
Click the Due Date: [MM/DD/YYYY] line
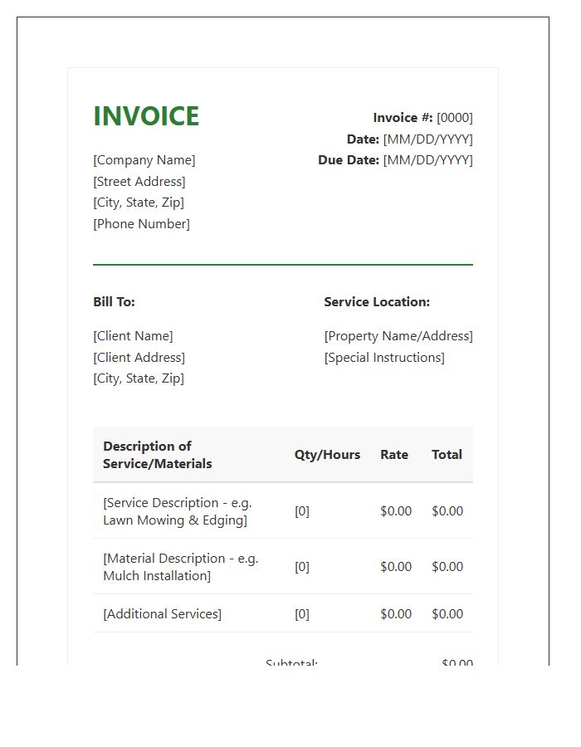point(395,160)
